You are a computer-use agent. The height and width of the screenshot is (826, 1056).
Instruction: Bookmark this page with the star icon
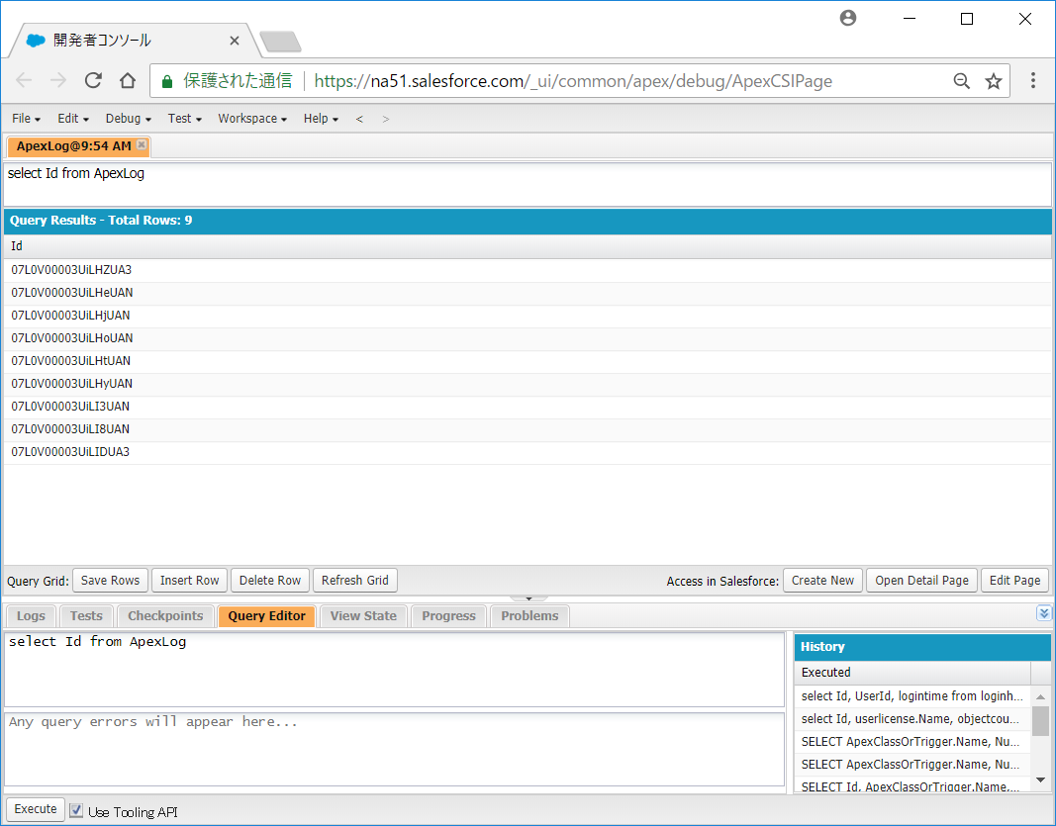(994, 81)
